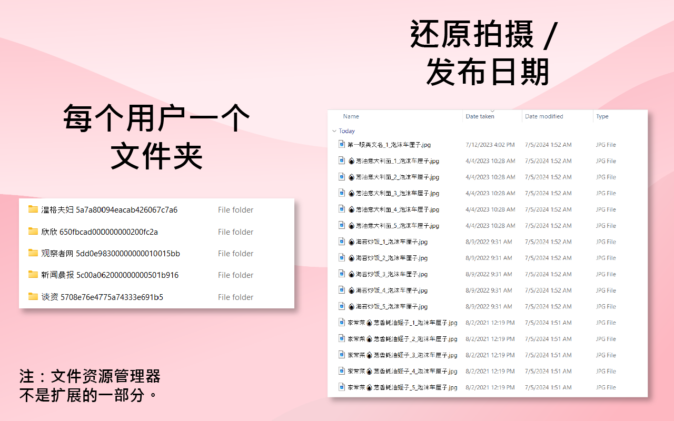Sort files by the Date modified column header
674x421 pixels.
543,116
